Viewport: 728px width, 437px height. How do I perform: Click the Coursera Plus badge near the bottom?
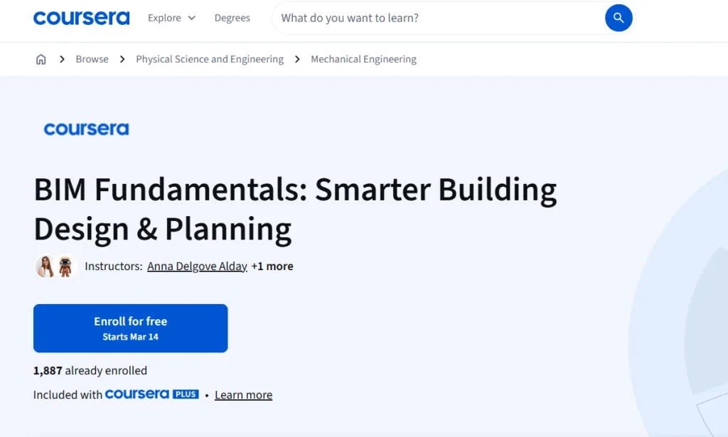151,394
